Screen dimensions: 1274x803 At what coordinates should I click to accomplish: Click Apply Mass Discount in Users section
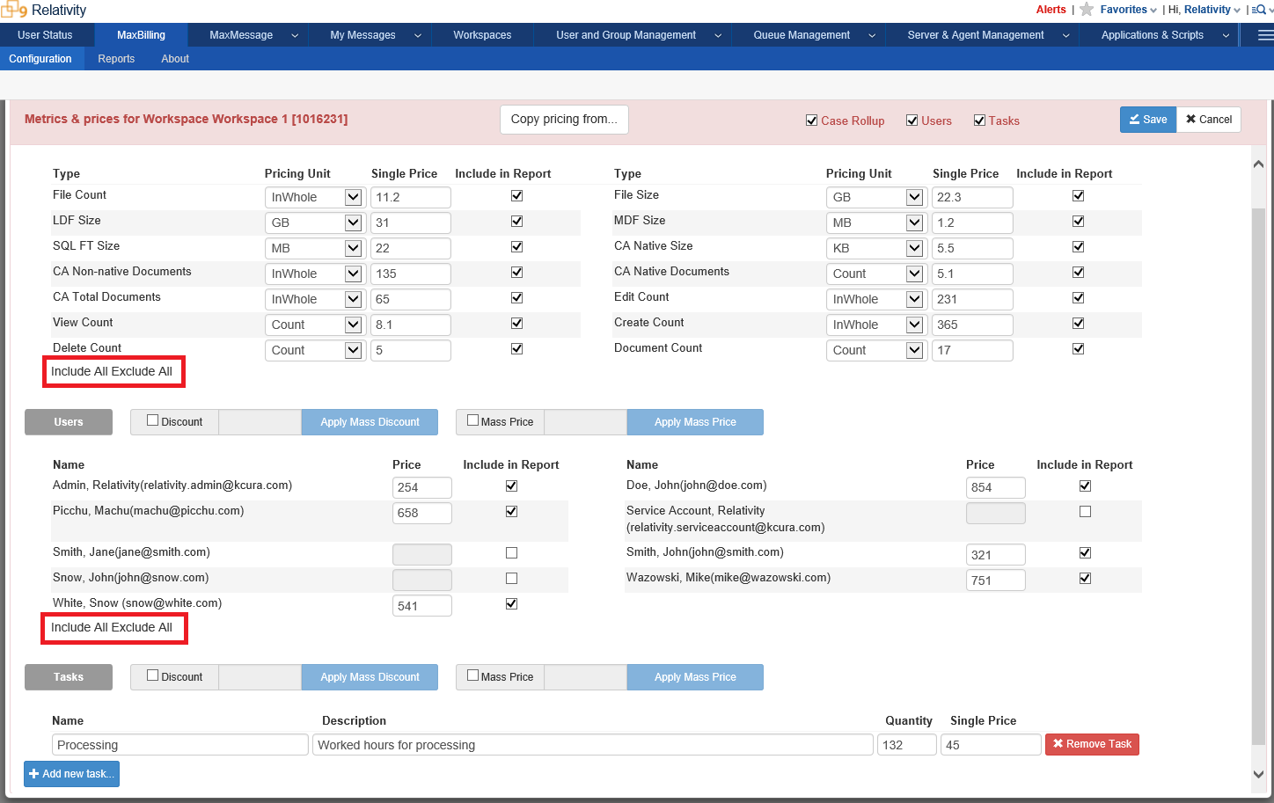pyautogui.click(x=370, y=422)
